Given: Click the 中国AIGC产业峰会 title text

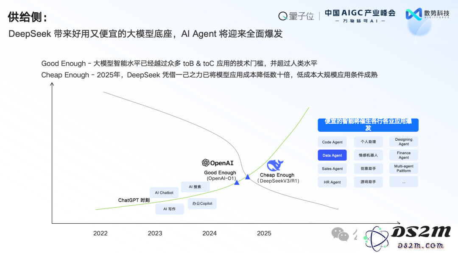Looking at the screenshot, I should point(360,13).
